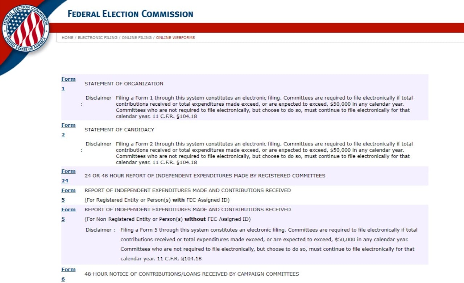The width and height of the screenshot is (464, 283).
Task: Open ELECTRONIC FILING breadcrumb link
Action: (x=98, y=38)
